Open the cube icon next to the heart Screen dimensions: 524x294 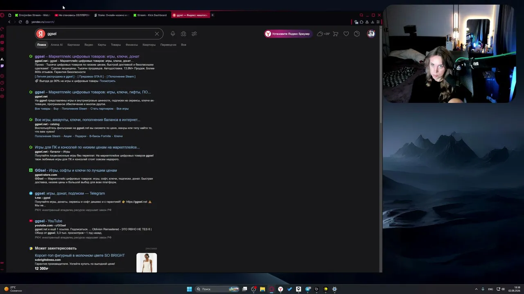357,34
